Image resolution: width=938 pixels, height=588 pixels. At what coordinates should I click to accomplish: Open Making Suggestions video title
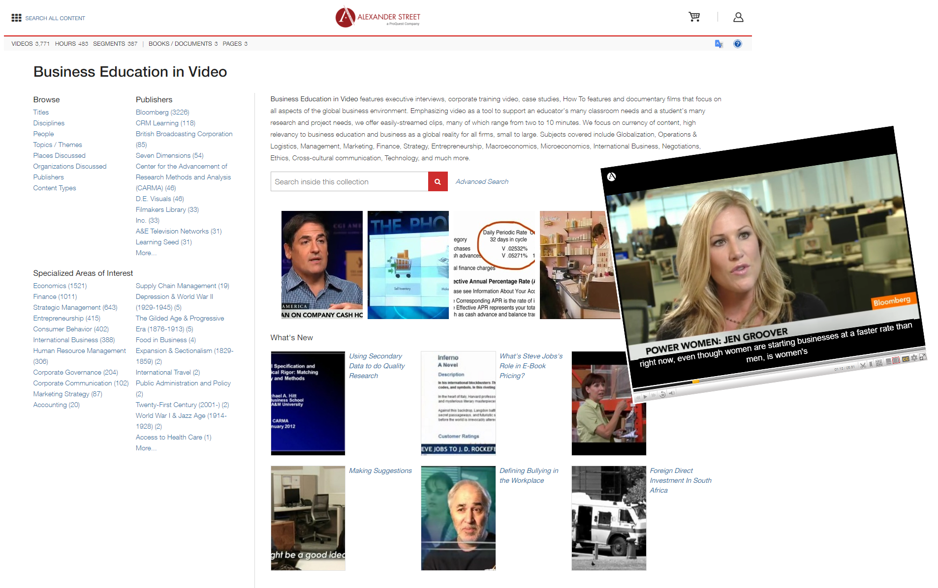[380, 470]
